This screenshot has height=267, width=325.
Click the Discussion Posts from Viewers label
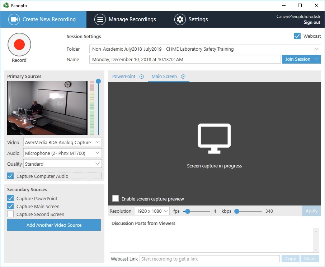point(143,223)
